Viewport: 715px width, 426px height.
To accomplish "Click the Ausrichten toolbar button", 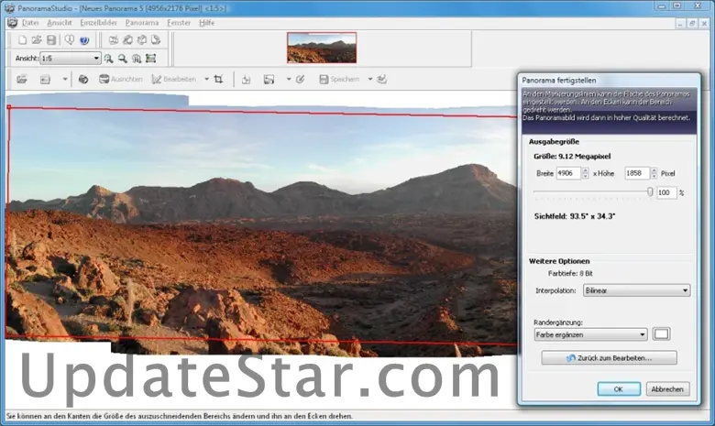I will [x=121, y=80].
